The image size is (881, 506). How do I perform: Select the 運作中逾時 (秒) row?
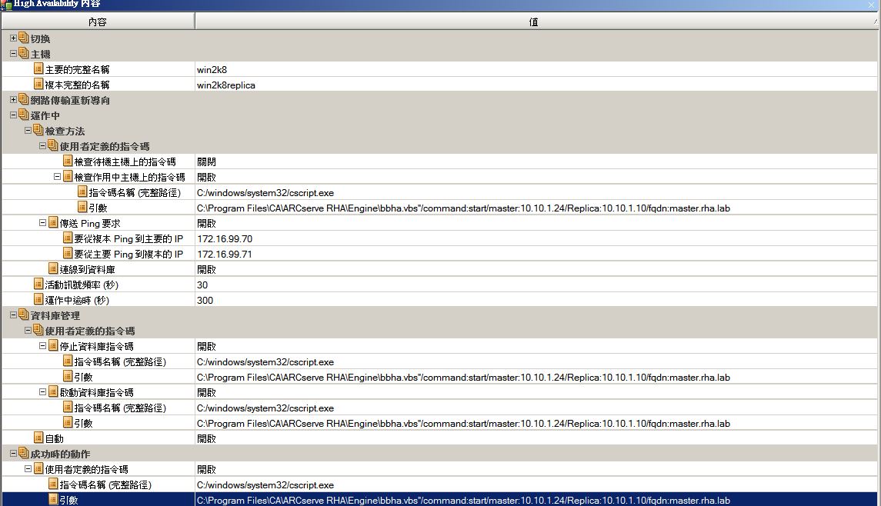77,300
